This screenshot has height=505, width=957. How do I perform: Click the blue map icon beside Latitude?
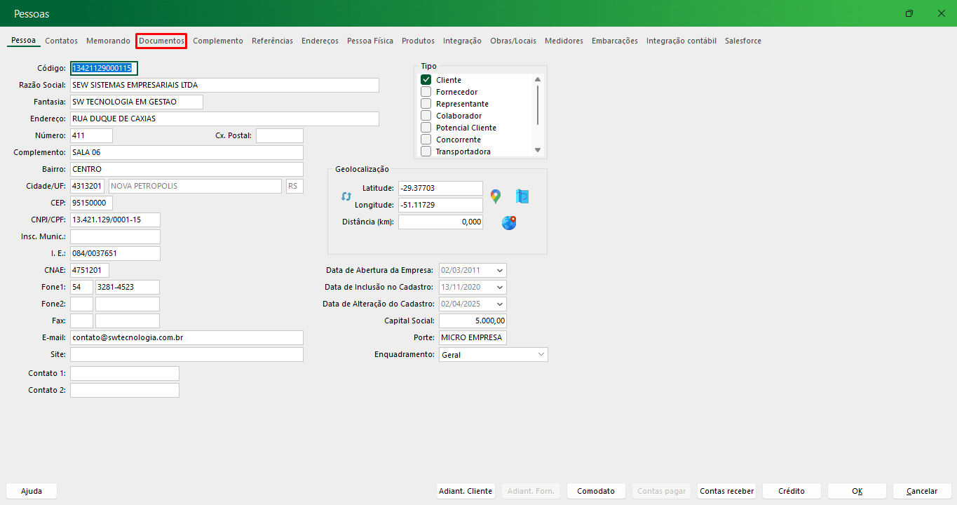pyautogui.click(x=522, y=196)
